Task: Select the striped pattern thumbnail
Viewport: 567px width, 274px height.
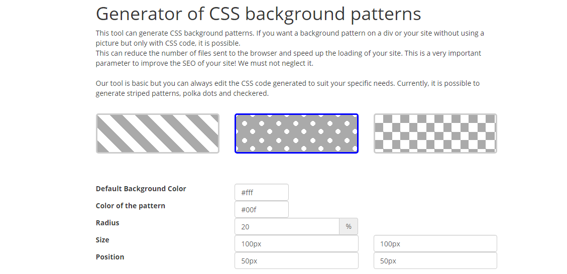Action: (158, 133)
